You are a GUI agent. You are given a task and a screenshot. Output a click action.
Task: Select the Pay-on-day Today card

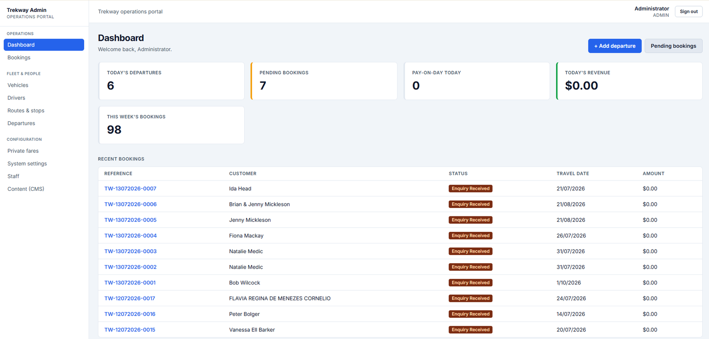tap(477, 81)
